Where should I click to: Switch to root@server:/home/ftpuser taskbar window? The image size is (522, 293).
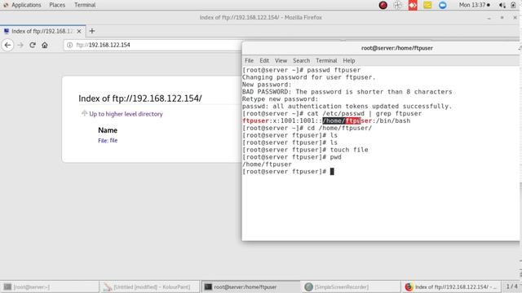click(x=250, y=286)
